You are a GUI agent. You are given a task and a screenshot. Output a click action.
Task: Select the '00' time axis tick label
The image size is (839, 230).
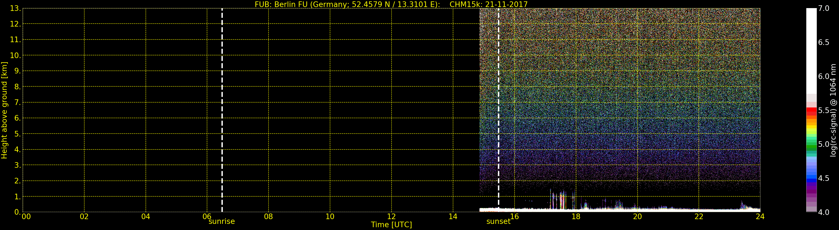click(x=26, y=217)
